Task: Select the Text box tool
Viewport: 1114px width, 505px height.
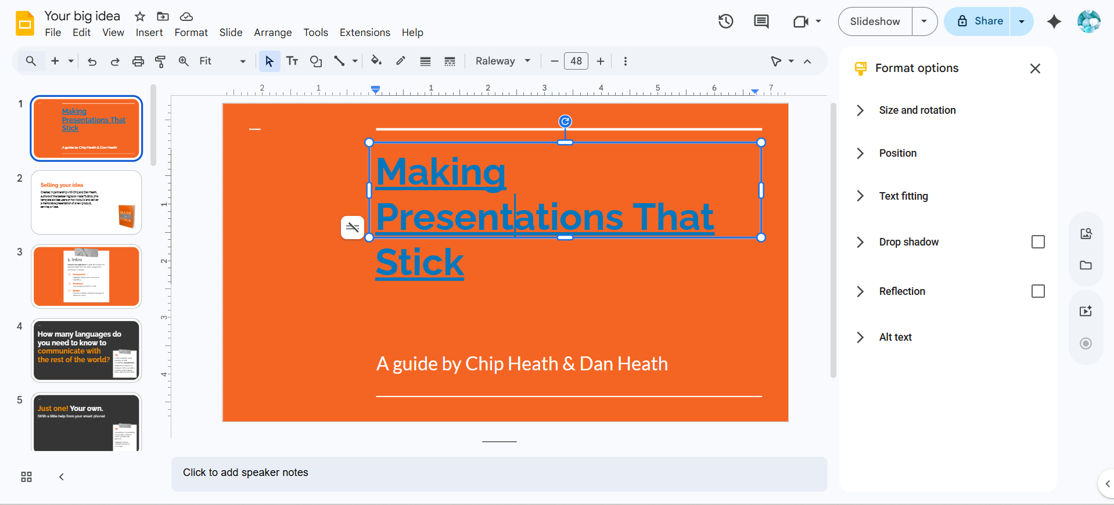Action: click(292, 61)
